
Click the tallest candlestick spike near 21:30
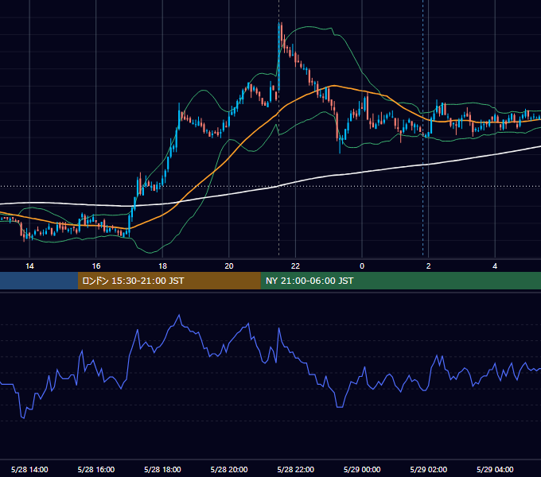pyautogui.click(x=278, y=57)
